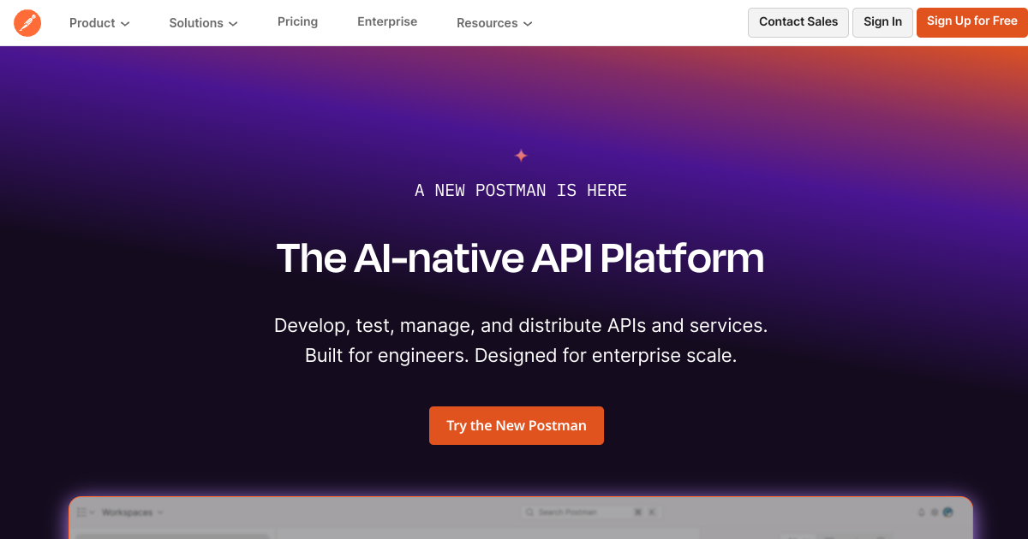Click the Postman logo icon
The image size is (1028, 539).
click(x=27, y=23)
